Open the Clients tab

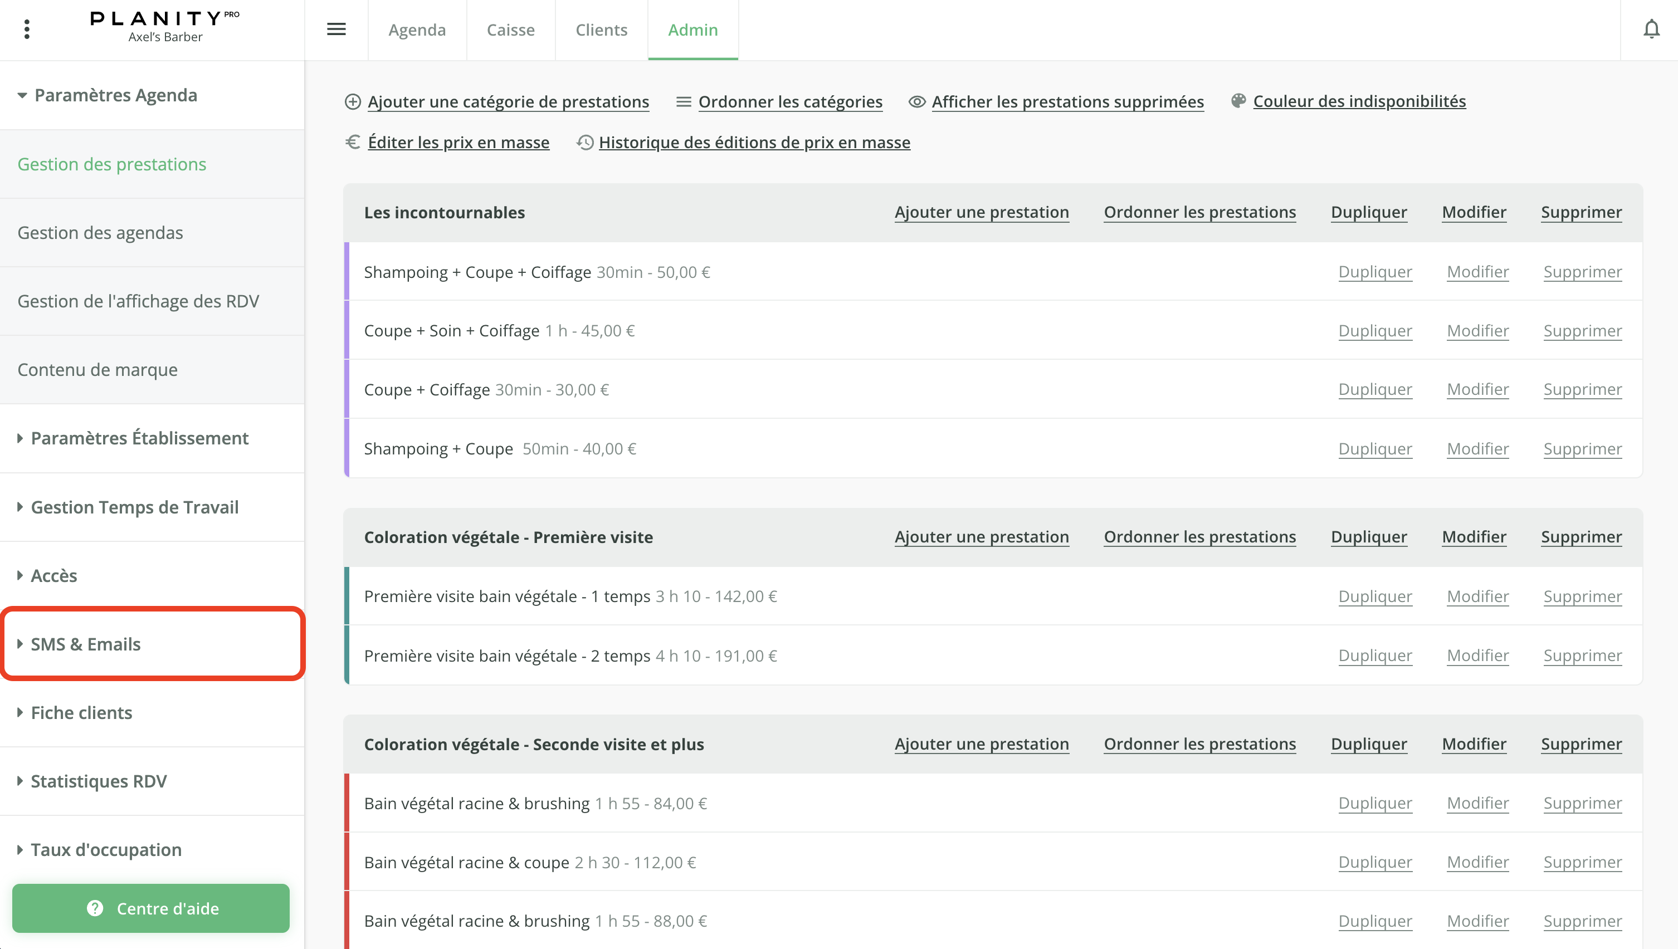coord(601,30)
